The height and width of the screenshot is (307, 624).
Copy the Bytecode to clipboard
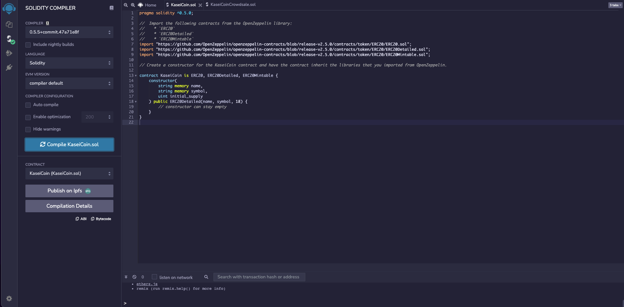pyautogui.click(x=101, y=218)
